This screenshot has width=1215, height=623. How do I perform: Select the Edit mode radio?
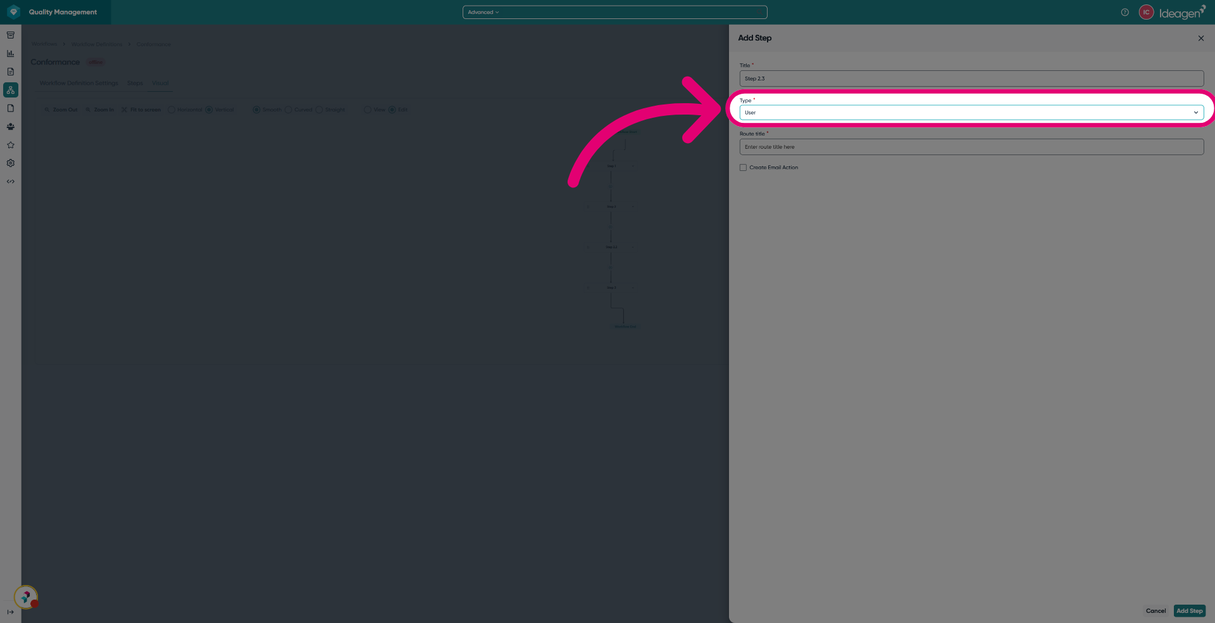[392, 110]
